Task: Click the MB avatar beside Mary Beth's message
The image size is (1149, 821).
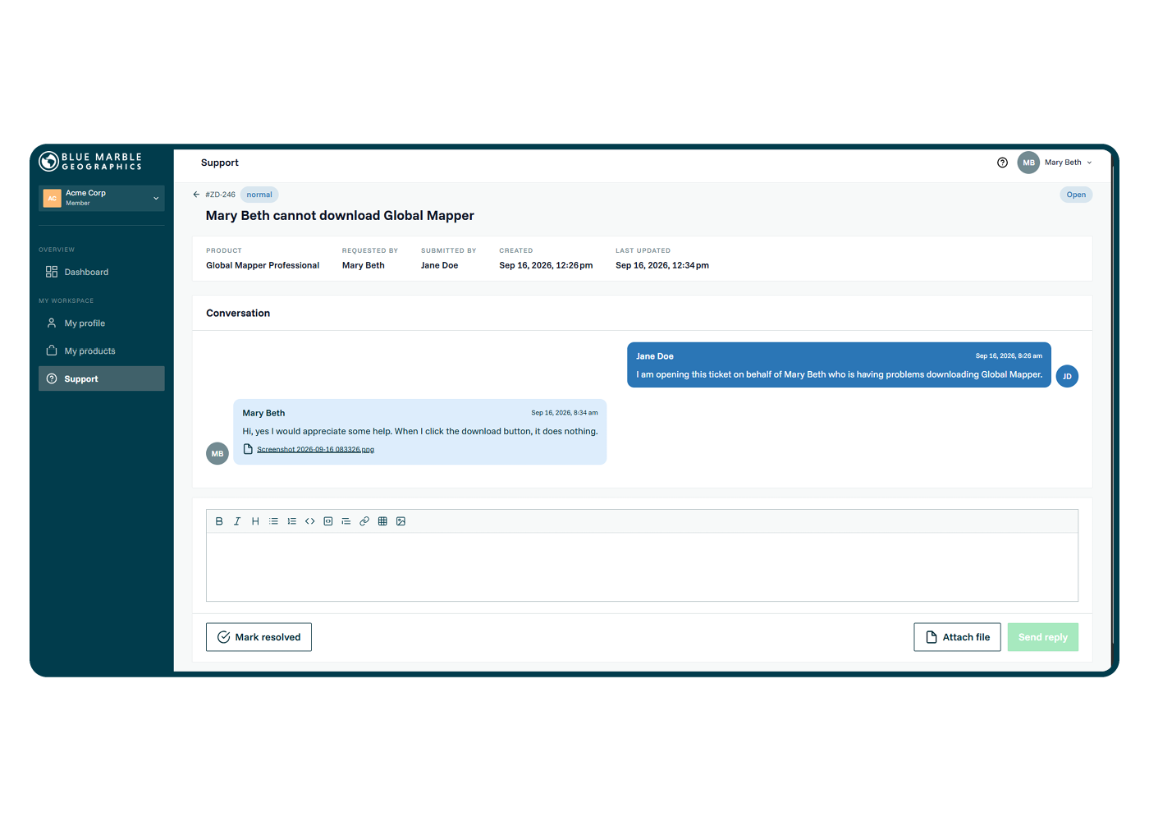Action: tap(217, 453)
